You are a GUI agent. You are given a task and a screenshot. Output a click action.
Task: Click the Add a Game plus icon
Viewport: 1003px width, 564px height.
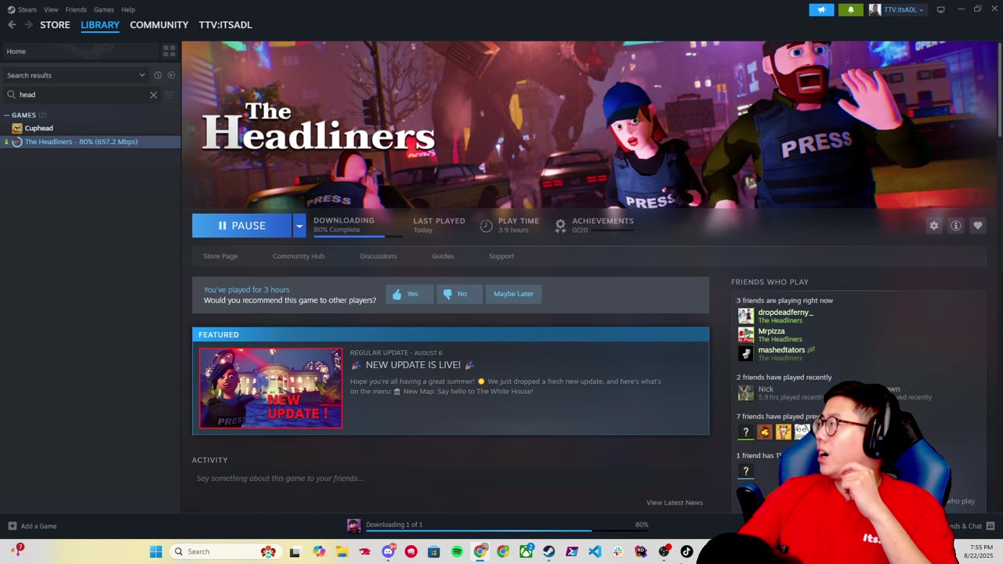click(12, 526)
